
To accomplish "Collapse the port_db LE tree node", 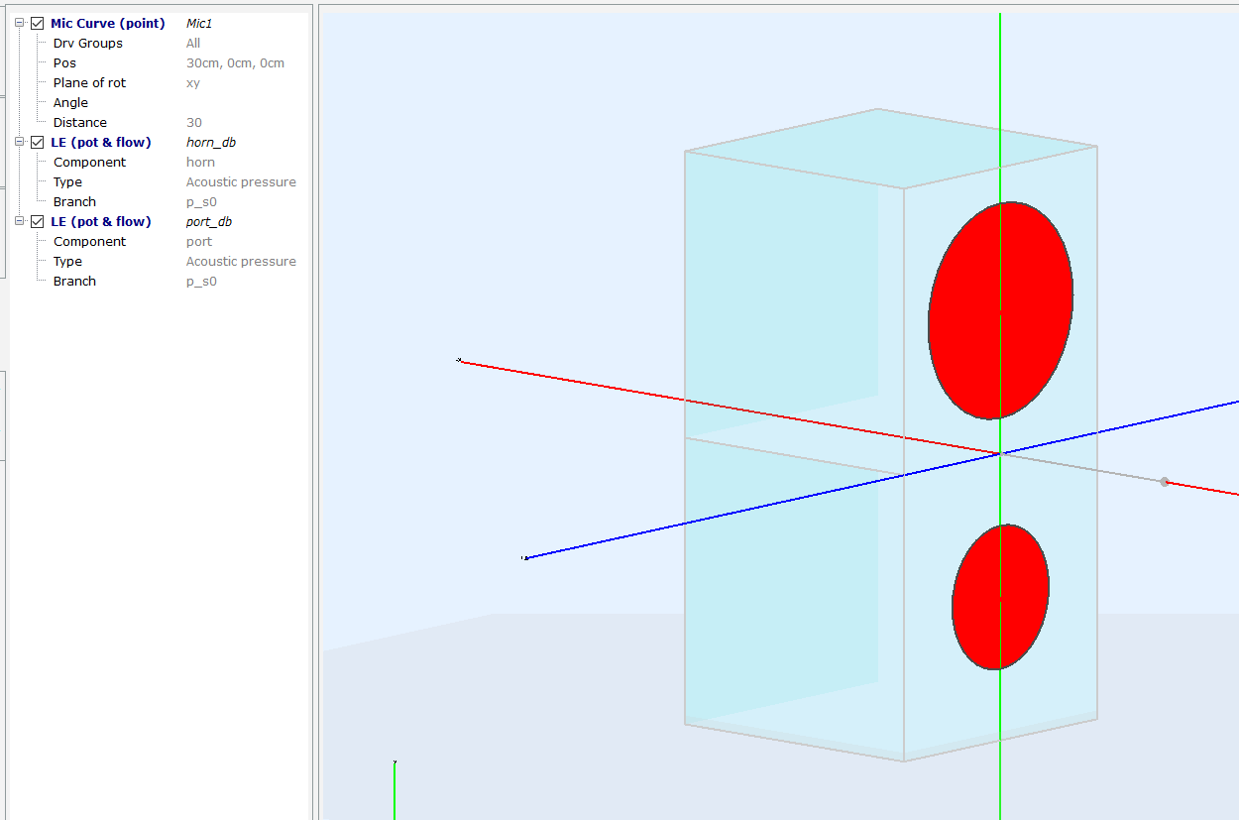I will 20,221.
